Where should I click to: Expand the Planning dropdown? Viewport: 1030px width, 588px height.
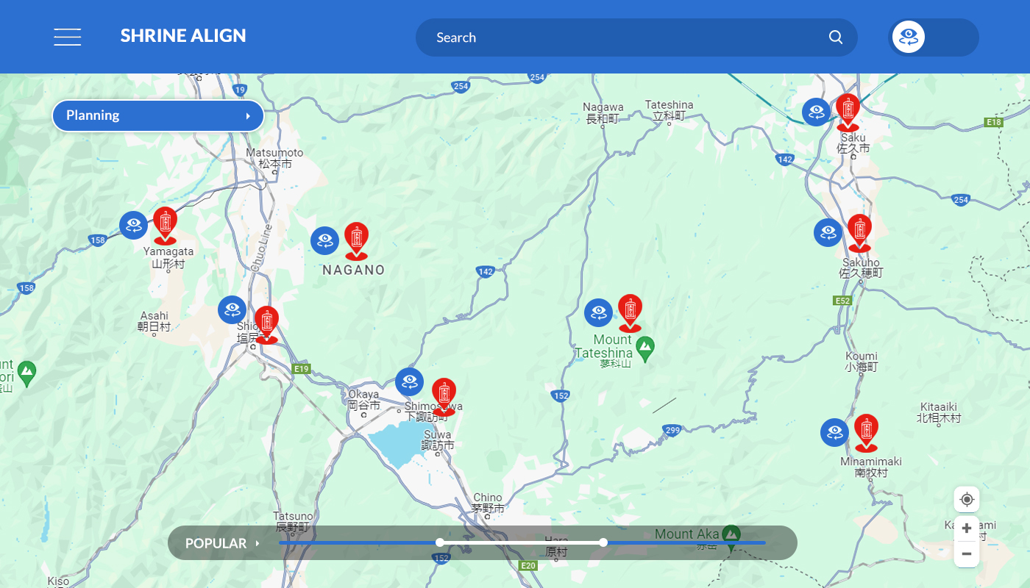(157, 115)
